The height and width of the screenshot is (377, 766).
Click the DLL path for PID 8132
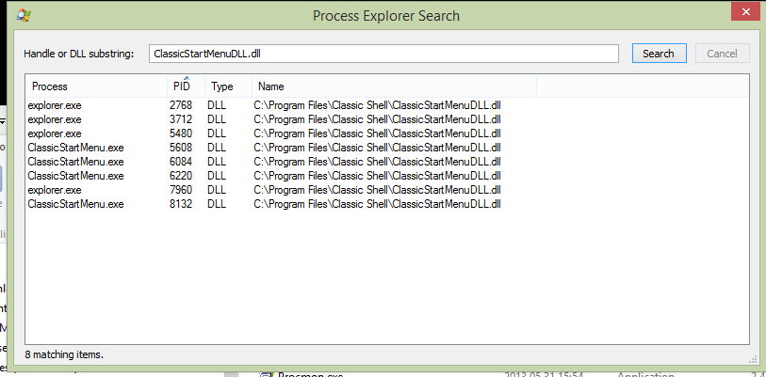pyautogui.click(x=377, y=204)
